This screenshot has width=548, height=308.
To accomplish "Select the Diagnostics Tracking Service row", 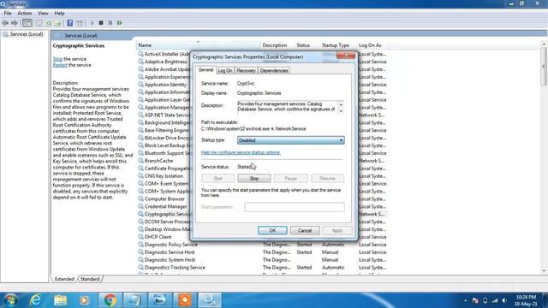I will pos(262,268).
